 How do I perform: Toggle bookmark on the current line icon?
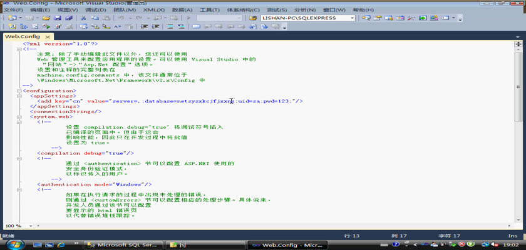196,26
